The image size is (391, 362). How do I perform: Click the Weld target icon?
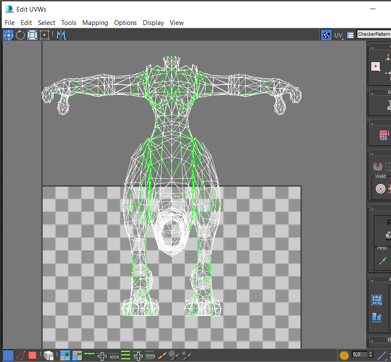[380, 189]
